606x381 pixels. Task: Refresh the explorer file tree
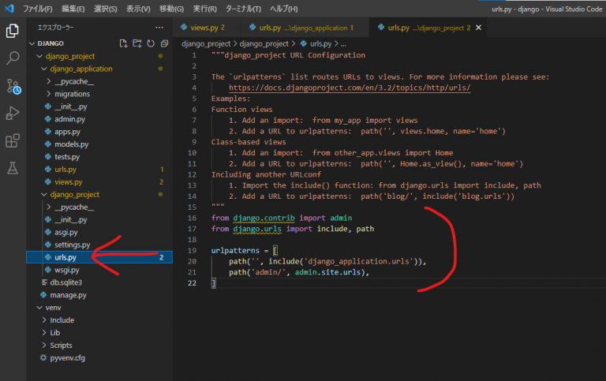click(x=151, y=43)
